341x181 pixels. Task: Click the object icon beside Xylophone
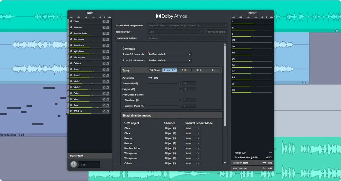click(x=71, y=51)
